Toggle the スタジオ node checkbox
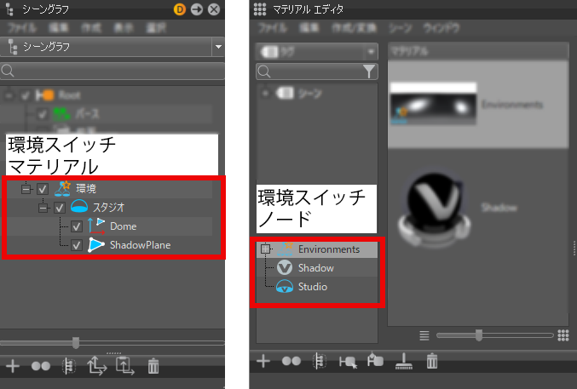 [x=60, y=208]
